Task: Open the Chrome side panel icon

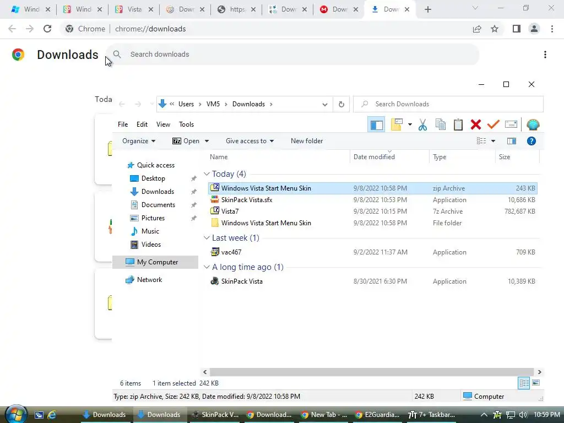Action: coord(517,29)
